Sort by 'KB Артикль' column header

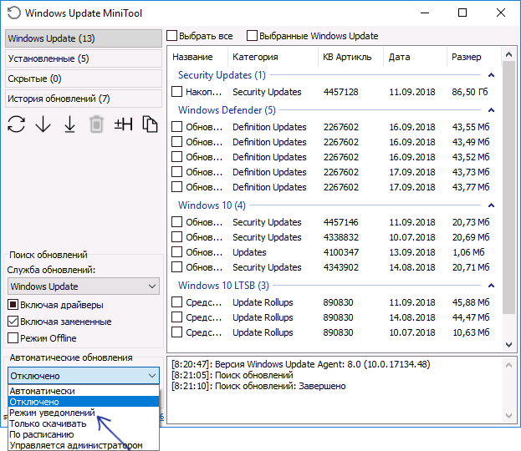click(x=351, y=57)
